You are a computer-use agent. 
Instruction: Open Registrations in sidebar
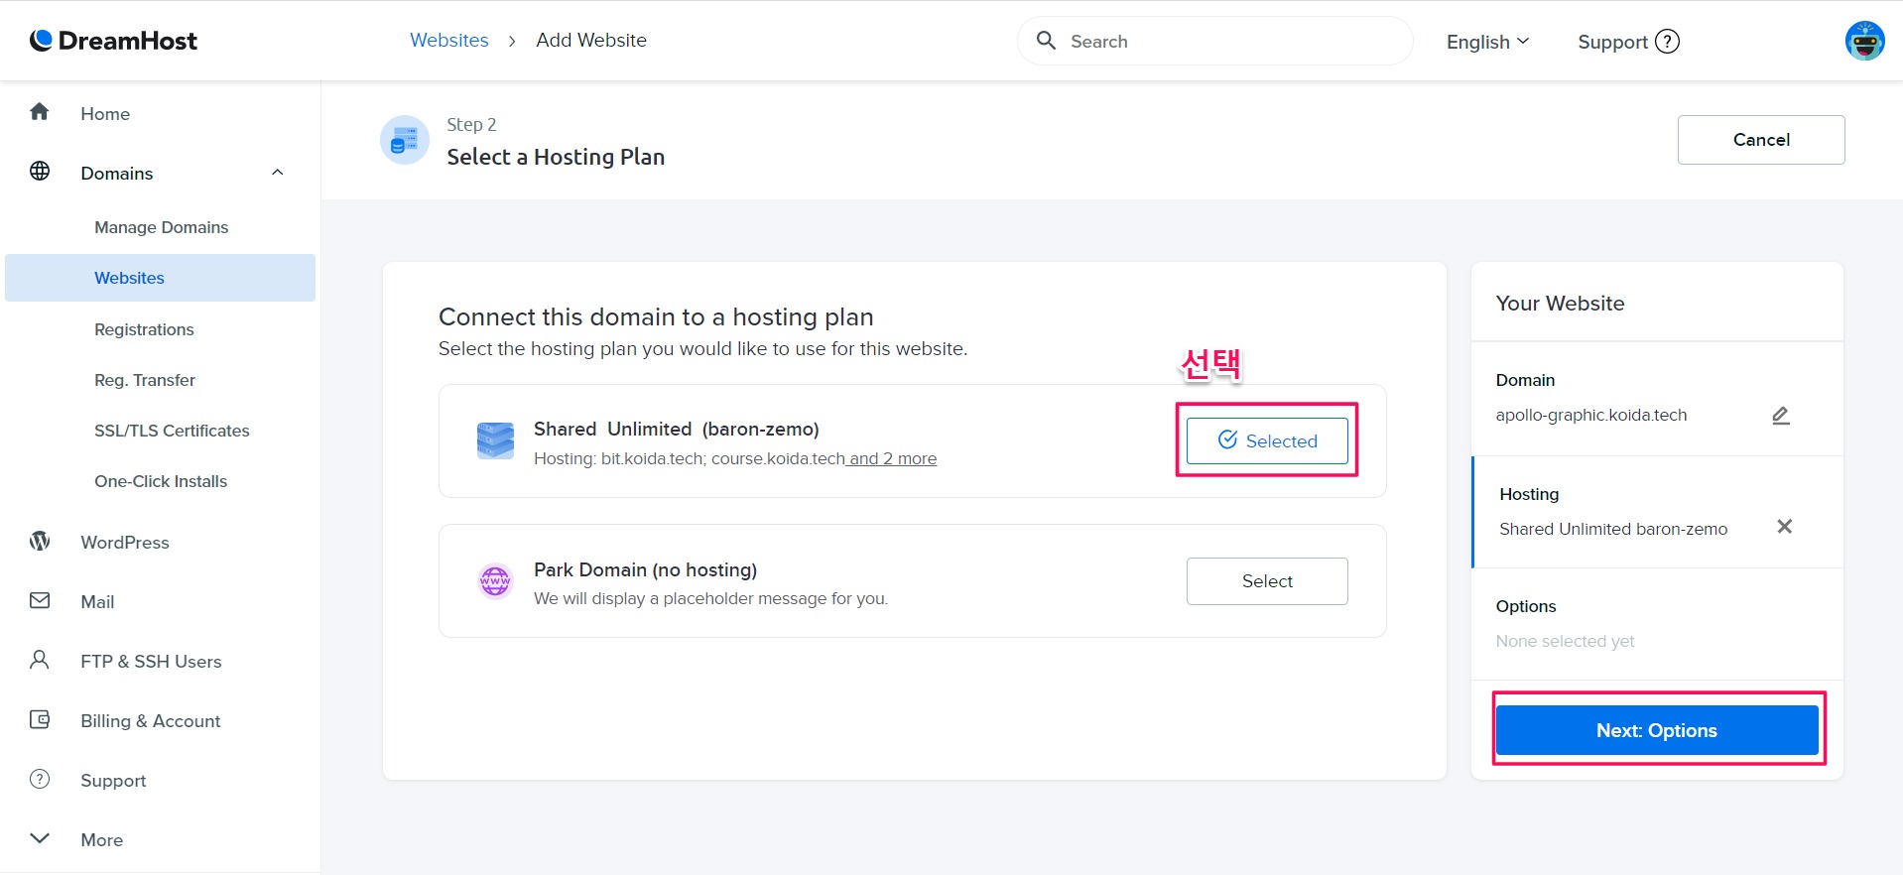pyautogui.click(x=144, y=329)
